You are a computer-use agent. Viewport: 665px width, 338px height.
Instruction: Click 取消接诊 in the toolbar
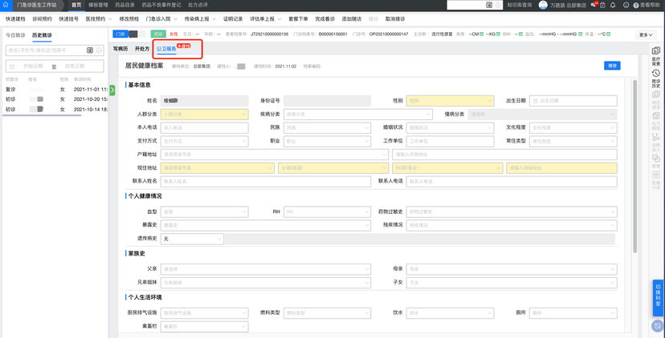[395, 19]
